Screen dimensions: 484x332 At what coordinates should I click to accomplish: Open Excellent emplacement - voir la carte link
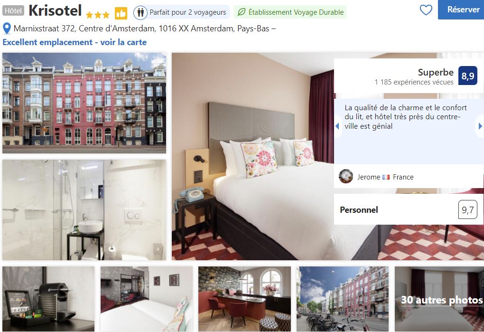pos(74,42)
